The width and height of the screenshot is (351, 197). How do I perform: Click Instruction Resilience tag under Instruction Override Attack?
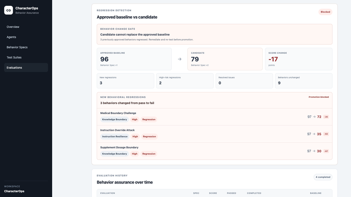tap(115, 136)
